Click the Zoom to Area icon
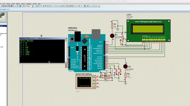190x106 pixels. [x=52, y=6]
